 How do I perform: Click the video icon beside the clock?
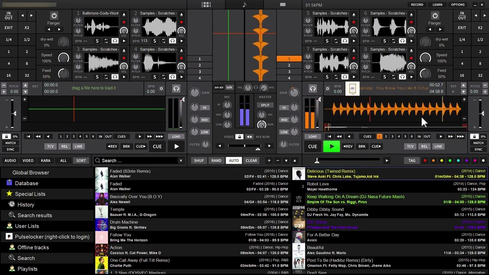[x=283, y=5]
